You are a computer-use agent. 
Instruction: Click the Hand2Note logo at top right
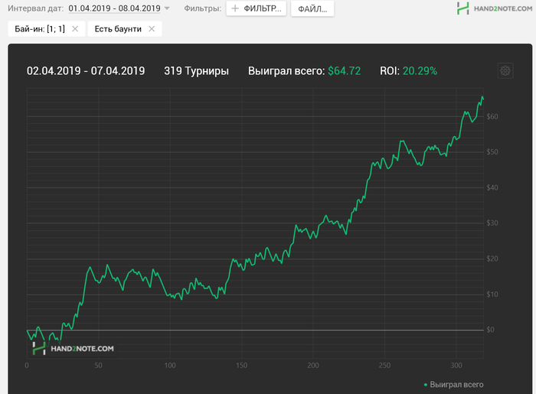(x=495, y=8)
